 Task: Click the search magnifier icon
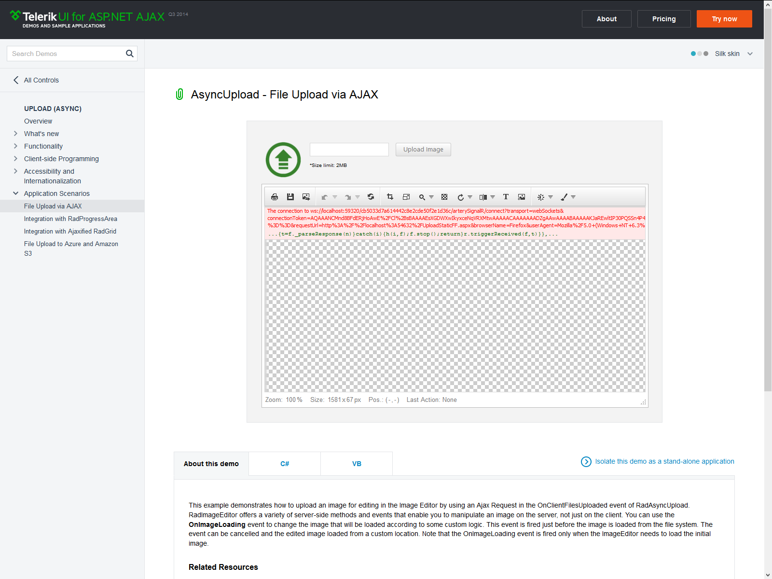point(129,54)
